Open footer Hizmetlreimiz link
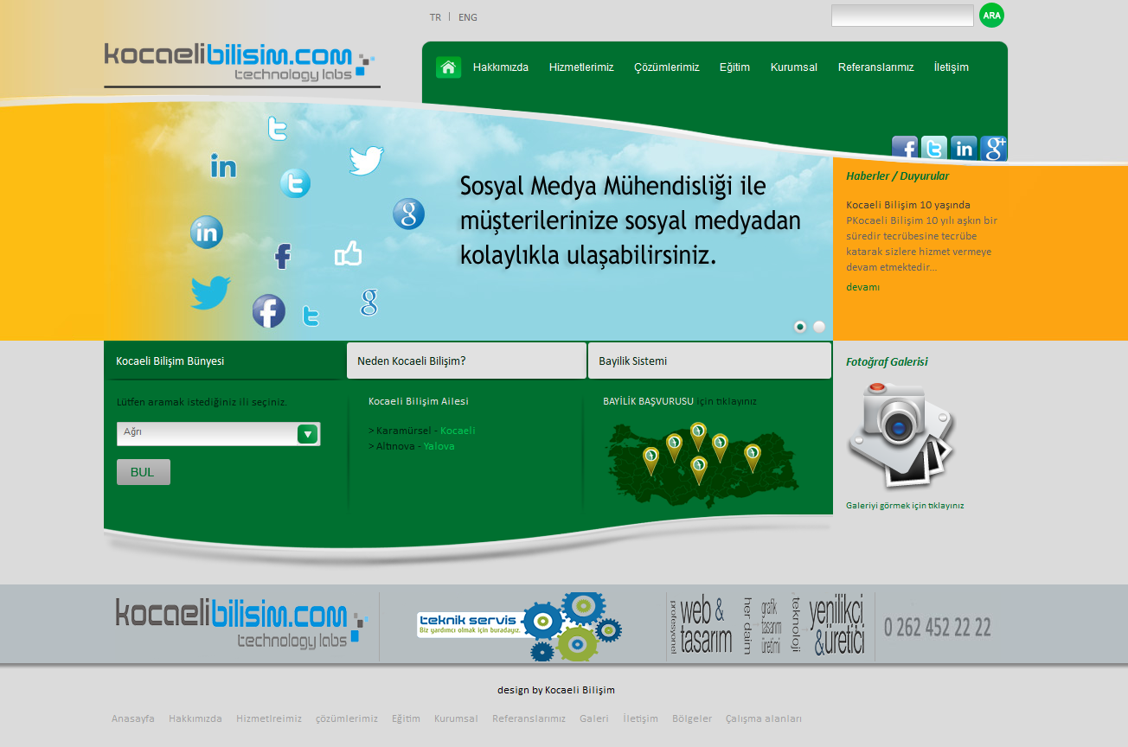 (269, 718)
